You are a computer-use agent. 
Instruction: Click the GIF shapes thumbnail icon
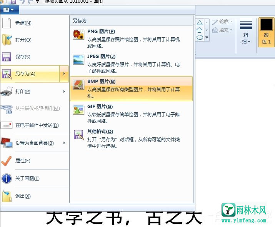click(78, 110)
